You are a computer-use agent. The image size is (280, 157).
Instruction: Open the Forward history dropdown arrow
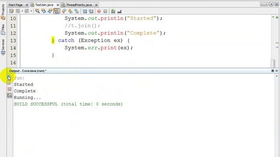[31, 11]
